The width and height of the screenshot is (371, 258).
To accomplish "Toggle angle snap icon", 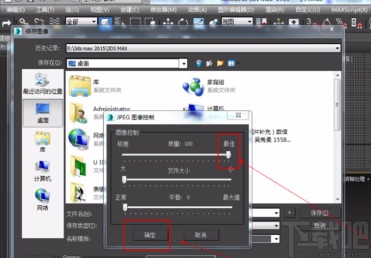I will tap(326, 22).
